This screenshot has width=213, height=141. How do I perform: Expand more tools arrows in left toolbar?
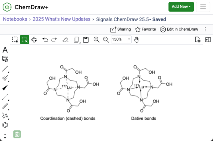point(5,136)
